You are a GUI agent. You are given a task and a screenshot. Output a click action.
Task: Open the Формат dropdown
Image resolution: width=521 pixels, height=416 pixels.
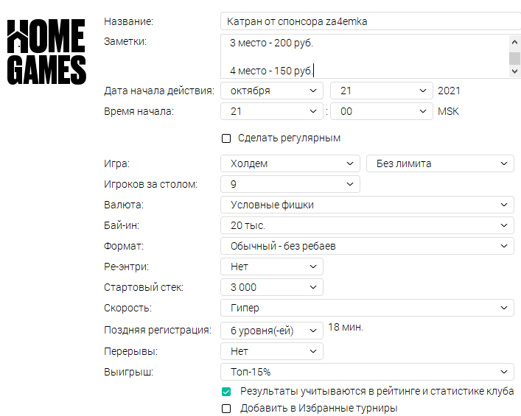point(367,246)
